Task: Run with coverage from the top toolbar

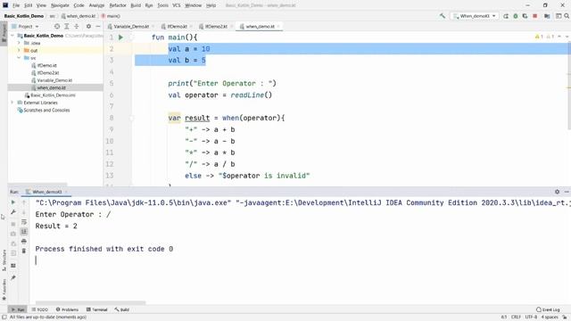Action: (525, 16)
